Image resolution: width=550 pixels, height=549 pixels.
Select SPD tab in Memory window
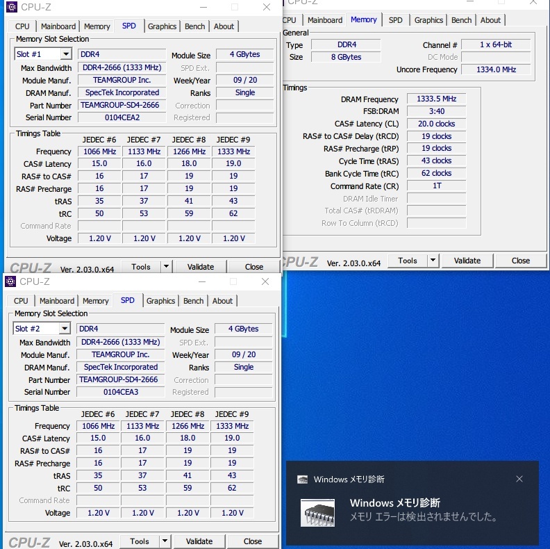click(395, 20)
